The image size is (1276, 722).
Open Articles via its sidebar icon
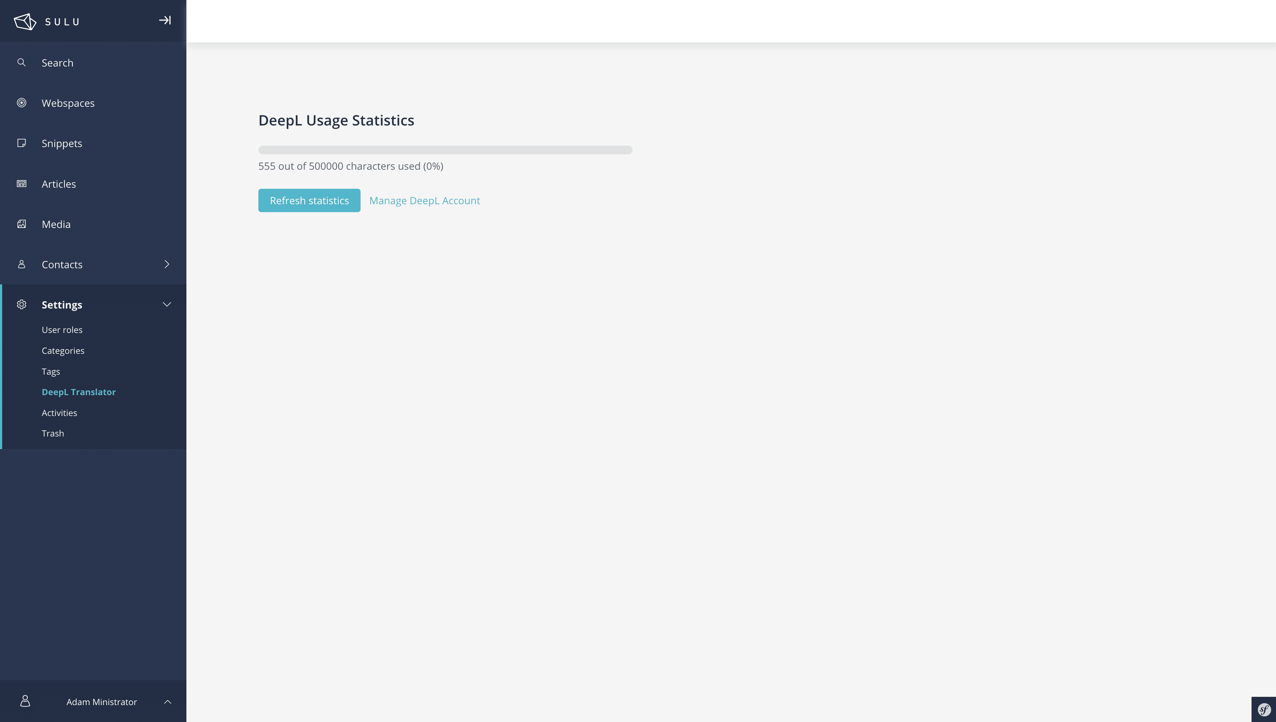click(22, 183)
